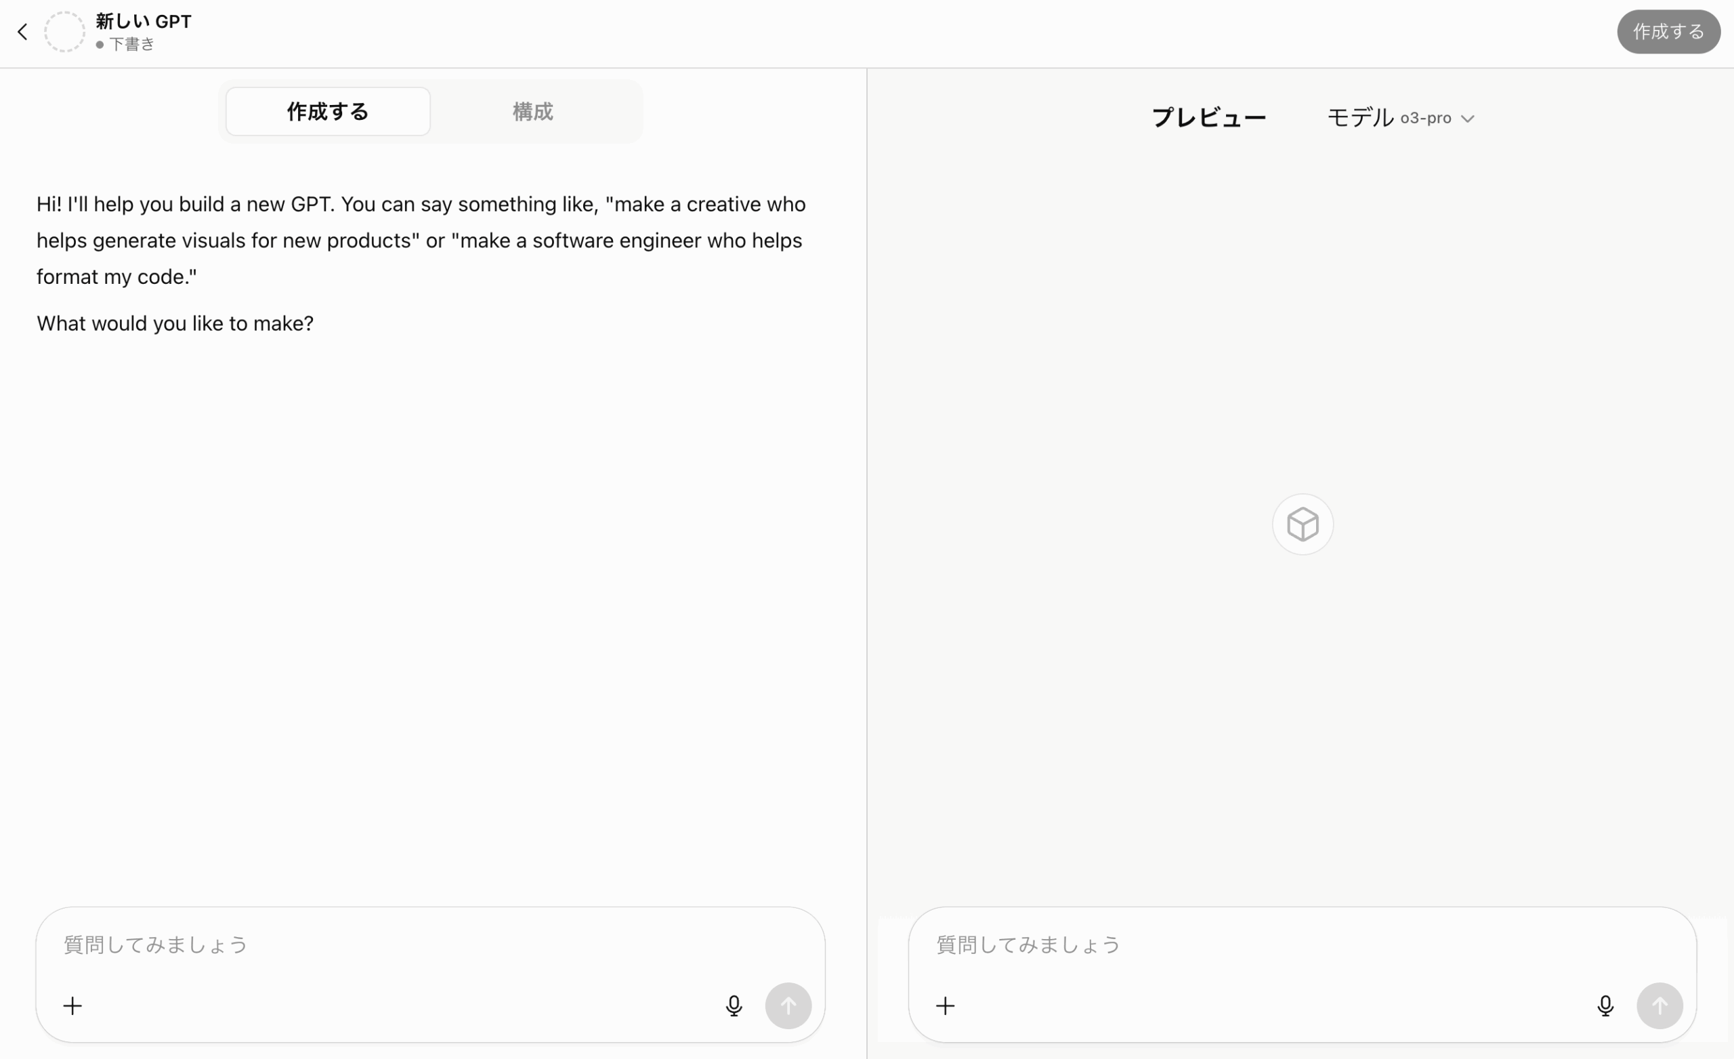Switch to the 構成 tab
Image resolution: width=1734 pixels, height=1059 pixels.
pyautogui.click(x=532, y=111)
